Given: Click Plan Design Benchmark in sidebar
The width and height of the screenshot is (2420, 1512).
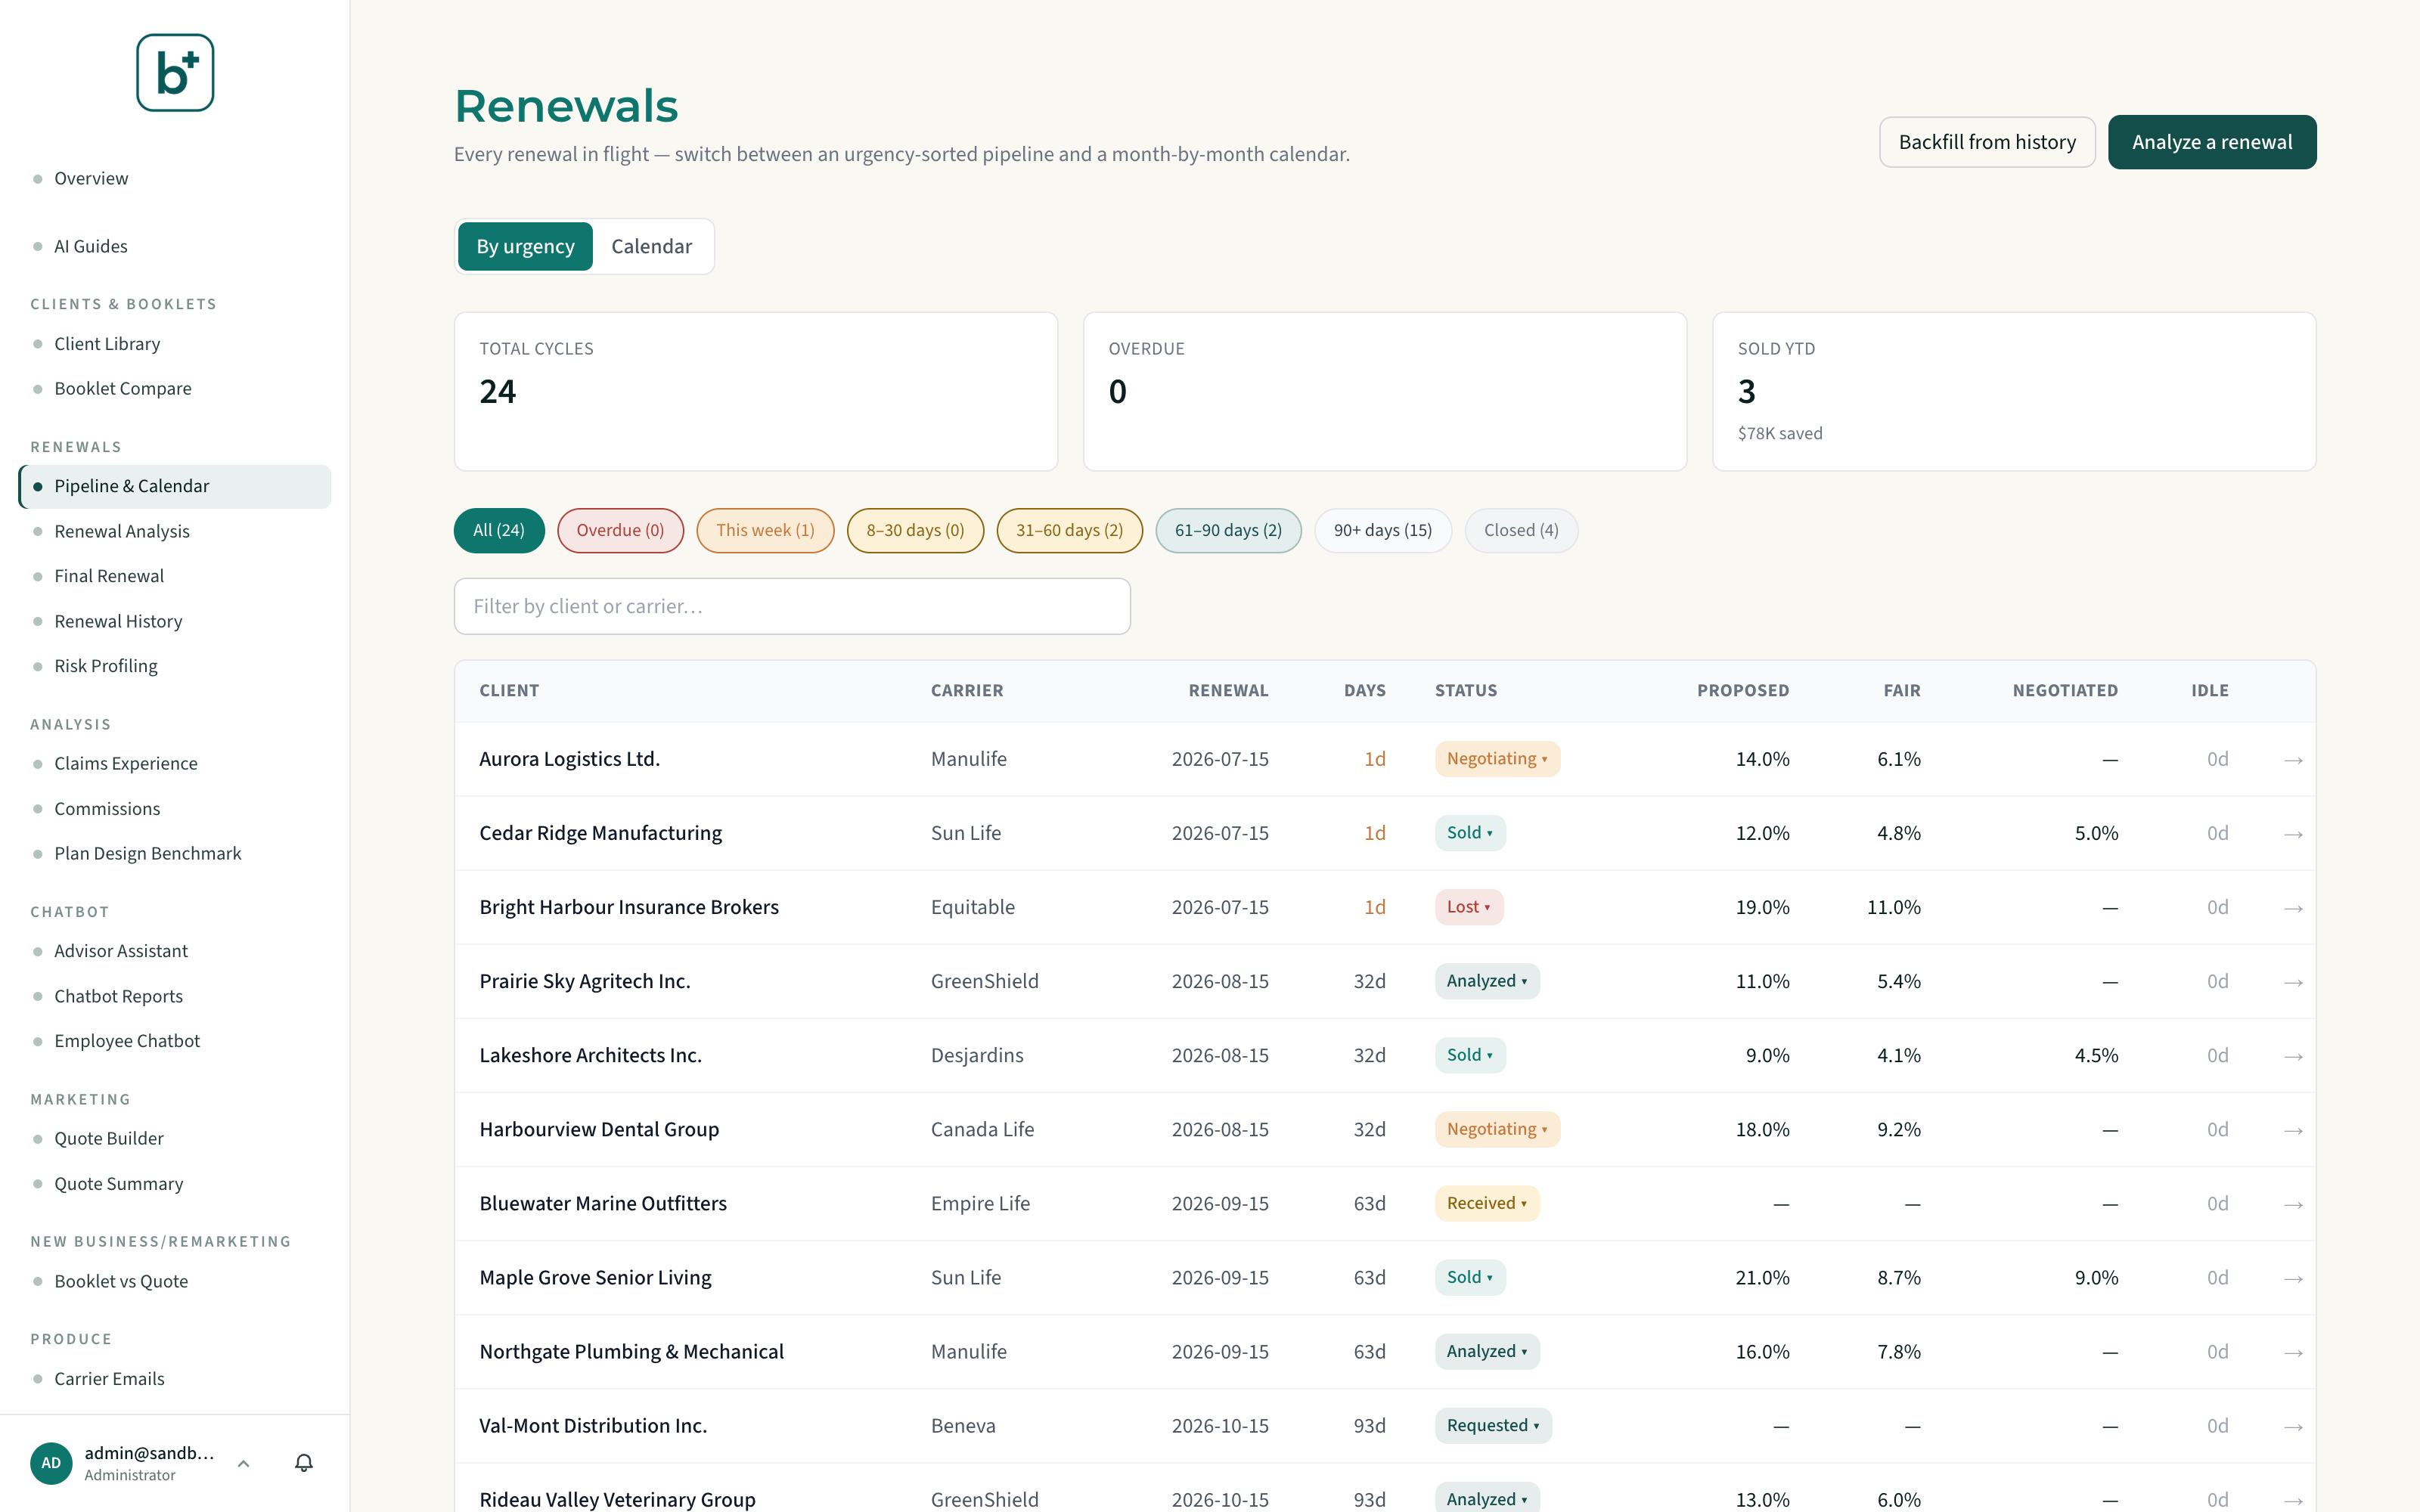Looking at the screenshot, I should click(x=148, y=853).
